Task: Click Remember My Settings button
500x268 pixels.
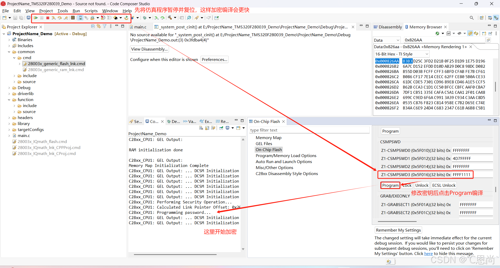Action: click(x=398, y=230)
